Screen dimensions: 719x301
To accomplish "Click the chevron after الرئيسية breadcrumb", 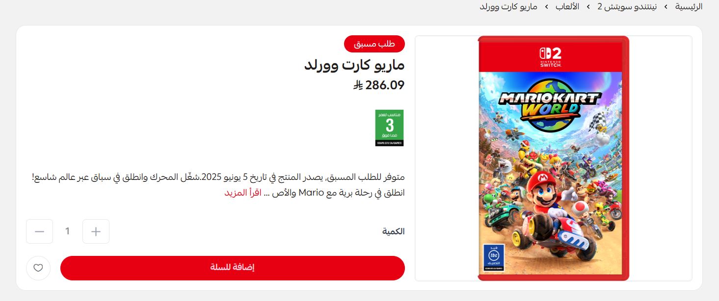I will pos(666,7).
